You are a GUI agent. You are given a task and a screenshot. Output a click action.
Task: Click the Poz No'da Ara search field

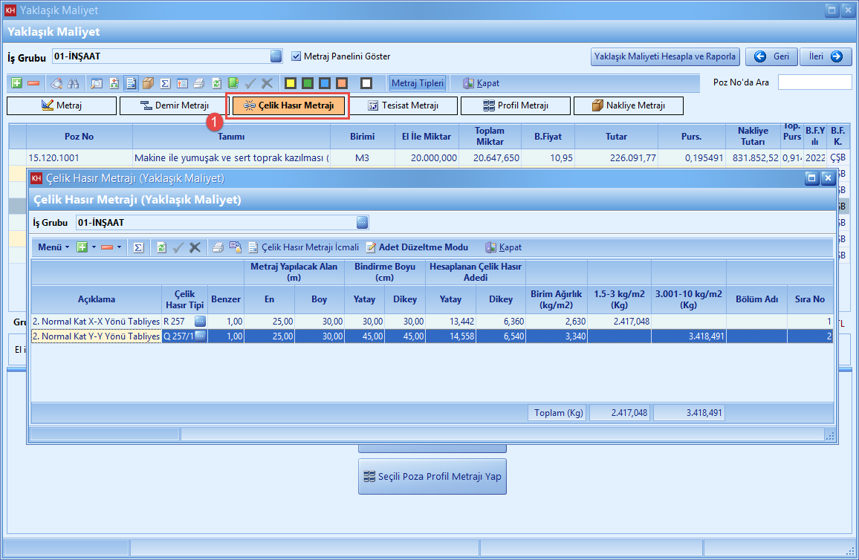point(814,82)
